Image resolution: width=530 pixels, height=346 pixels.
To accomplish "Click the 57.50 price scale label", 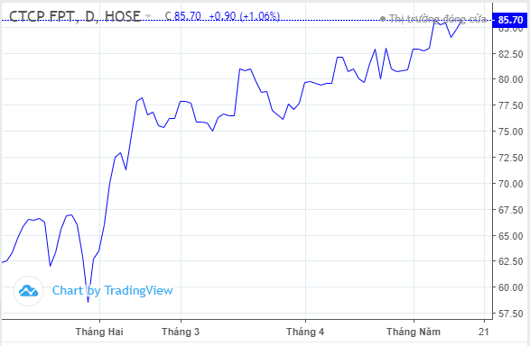I will [x=511, y=314].
